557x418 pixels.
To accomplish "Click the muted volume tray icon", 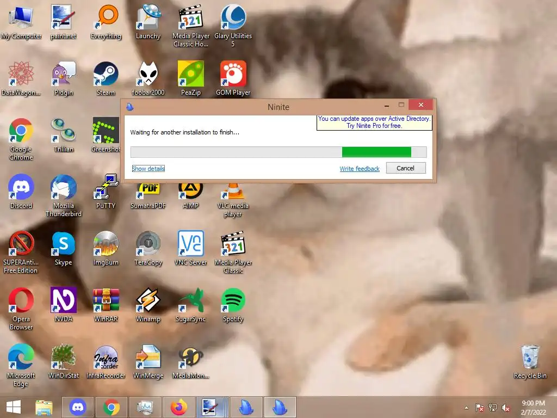I will 506,408.
